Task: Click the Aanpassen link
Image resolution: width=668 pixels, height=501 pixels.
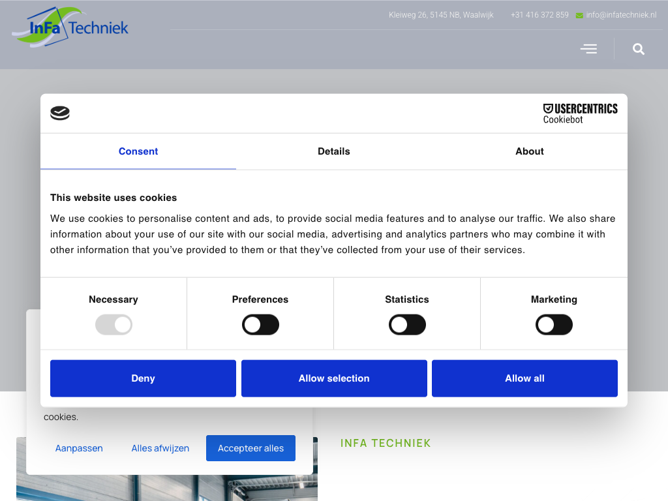Action: [x=79, y=448]
